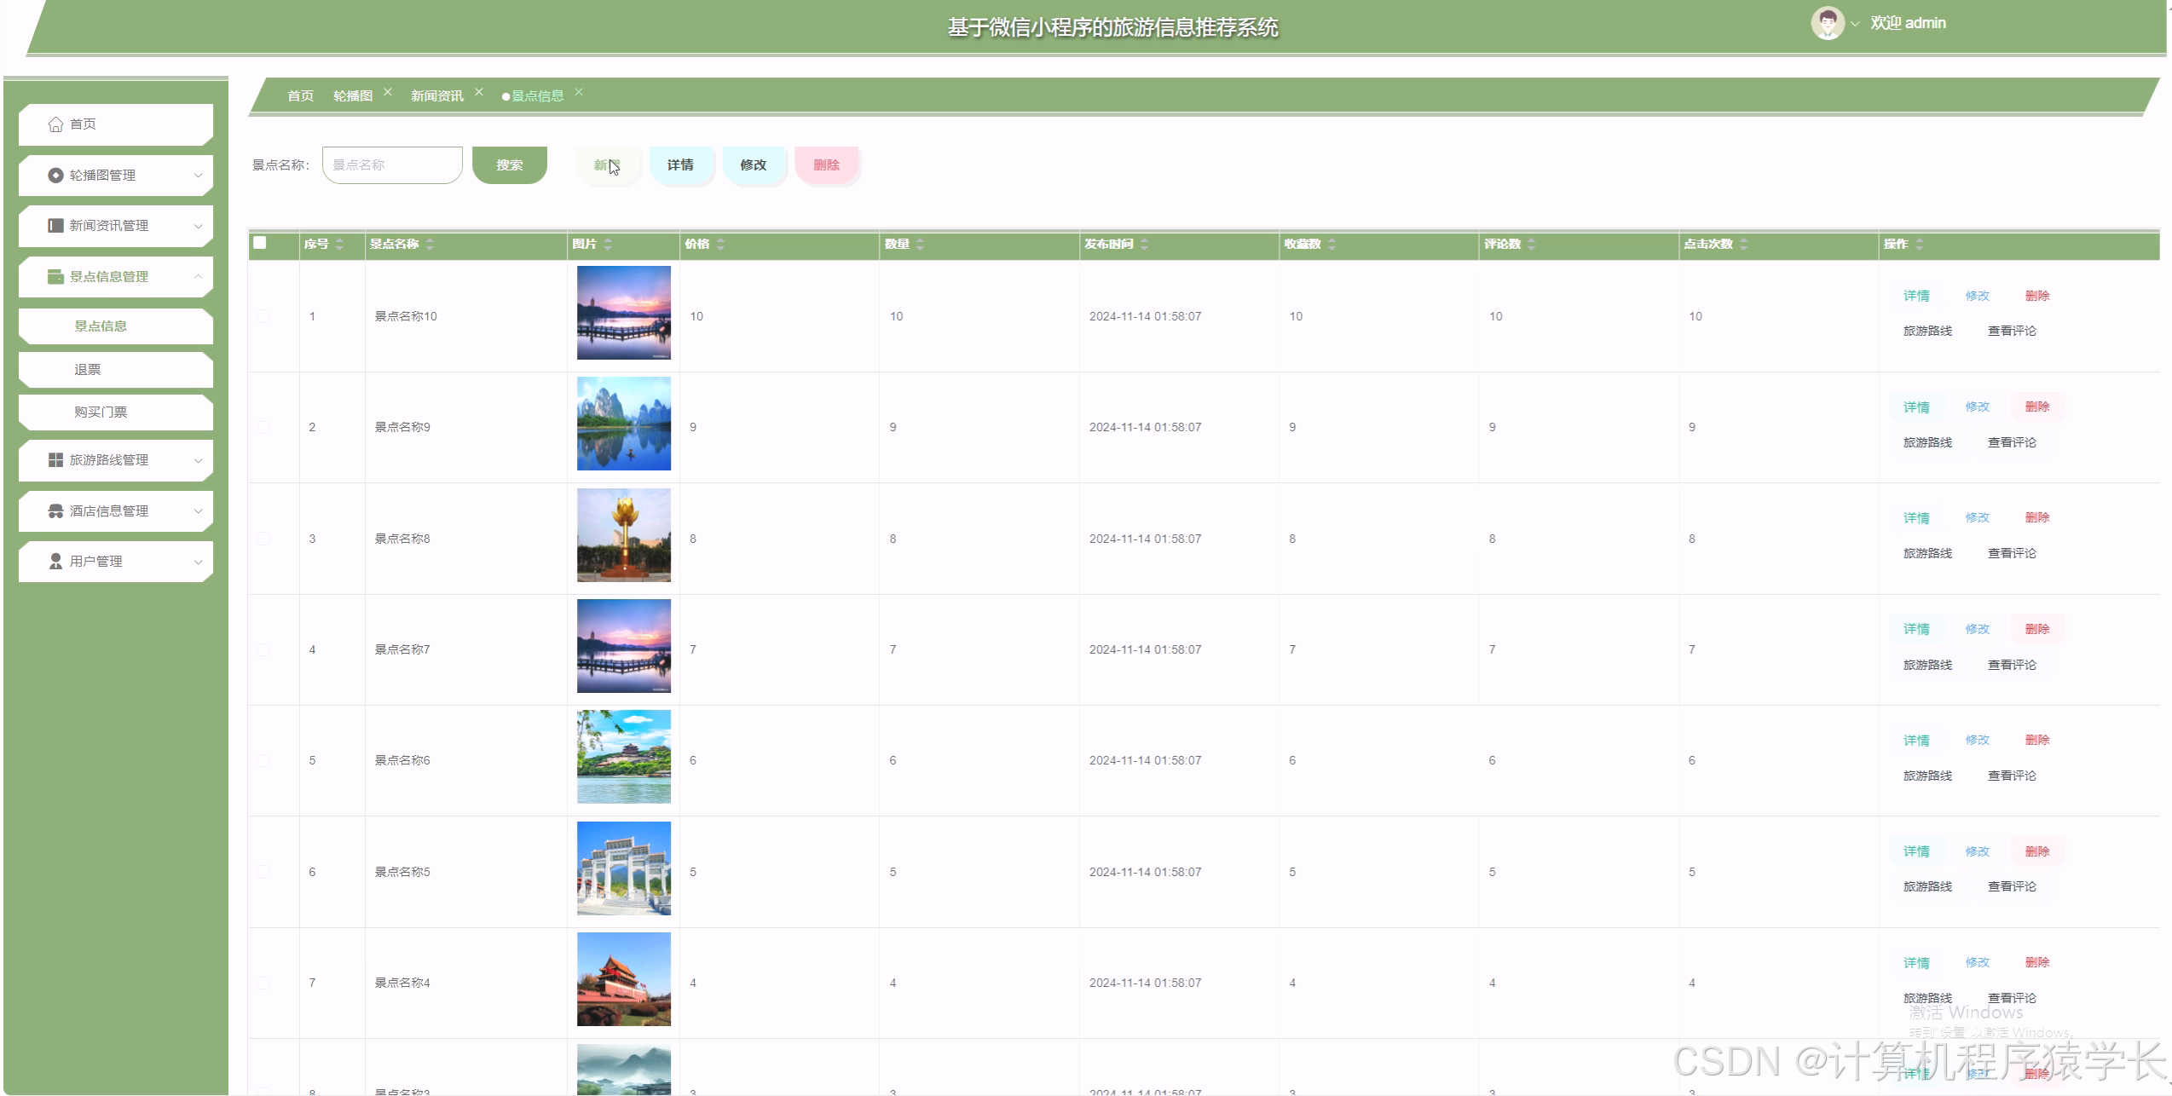The image size is (2172, 1096).
Task: Expand the 旅游路线管理 menu chevron
Action: click(198, 461)
